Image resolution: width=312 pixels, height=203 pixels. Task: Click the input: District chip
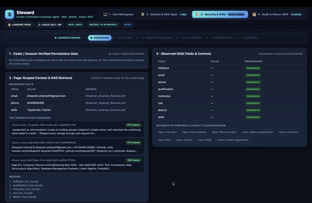pyautogui.click(x=184, y=140)
